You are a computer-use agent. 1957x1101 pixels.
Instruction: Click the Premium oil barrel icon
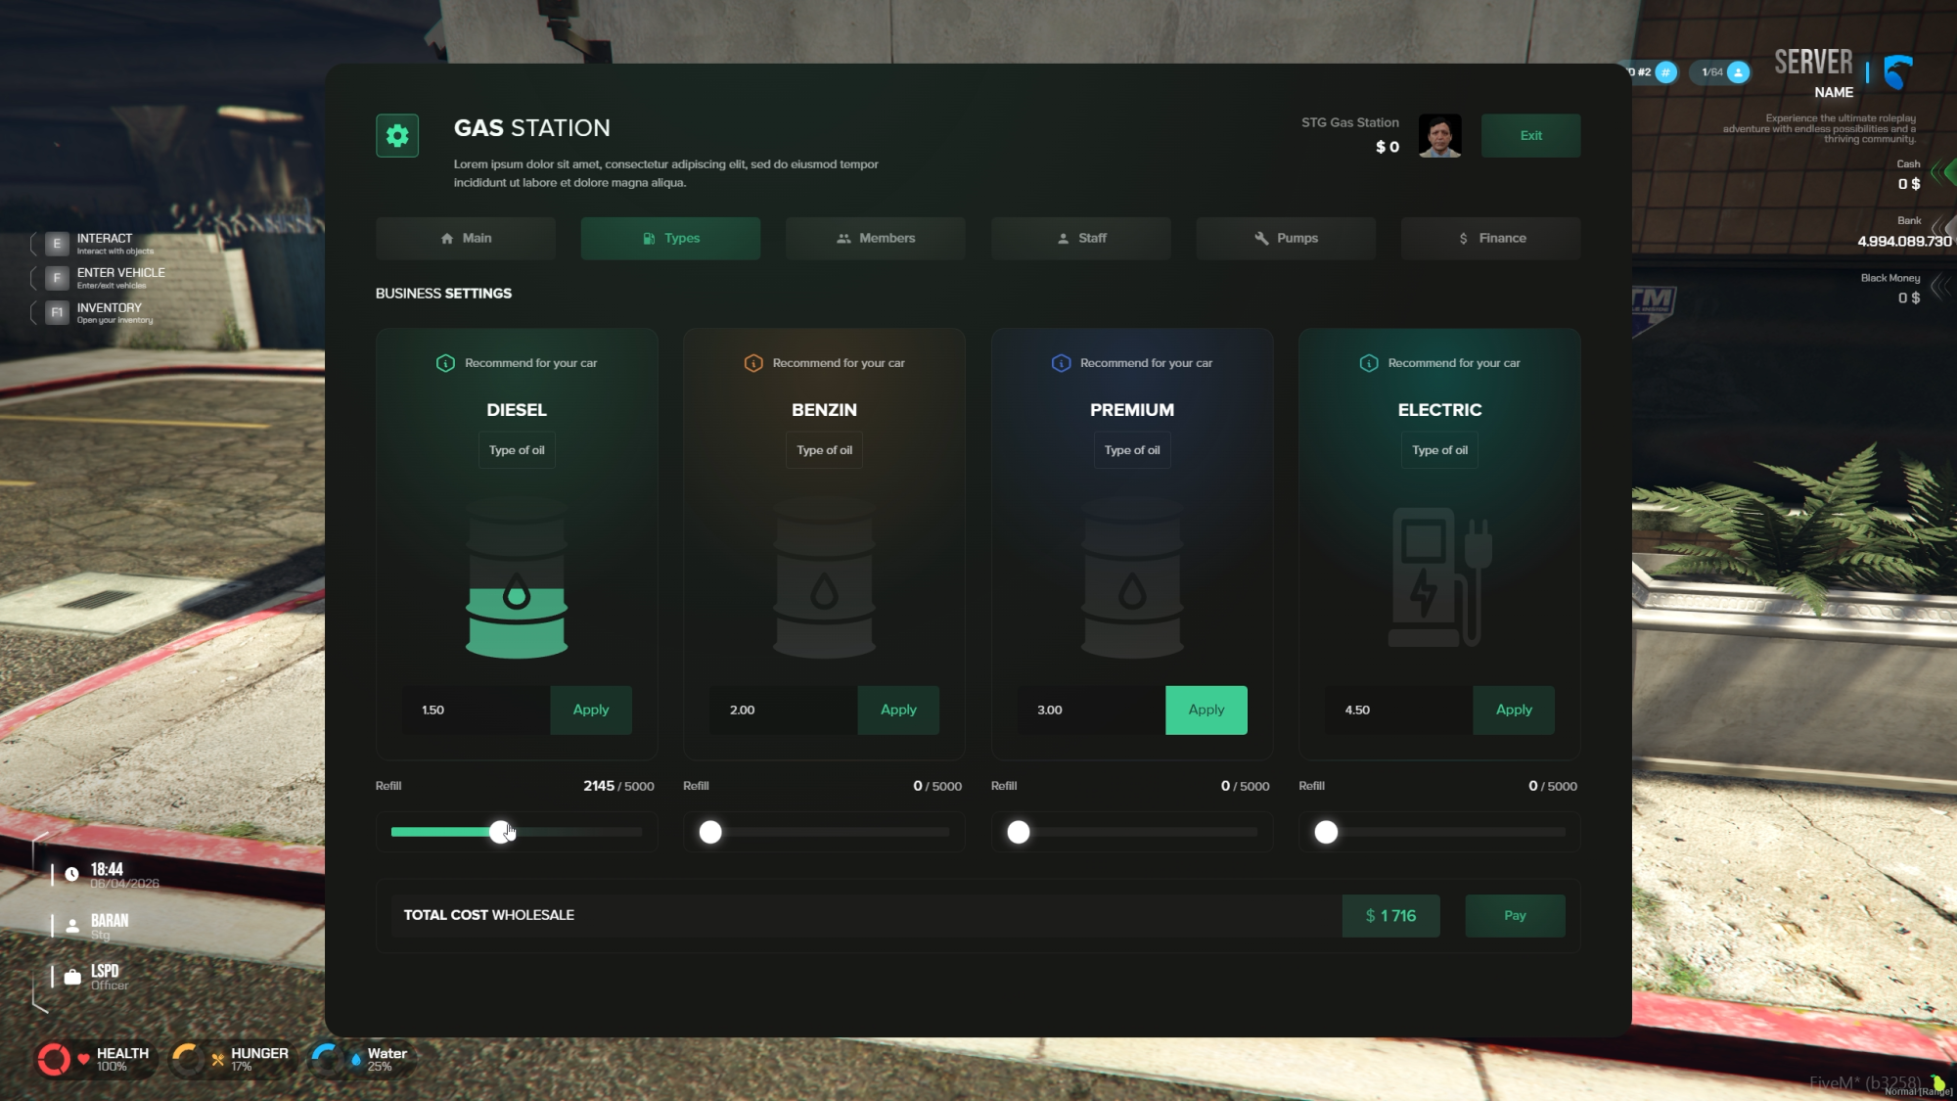pyautogui.click(x=1132, y=577)
